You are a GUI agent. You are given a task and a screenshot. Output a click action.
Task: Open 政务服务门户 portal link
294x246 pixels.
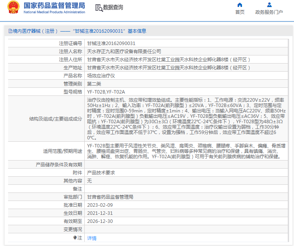click(269, 12)
